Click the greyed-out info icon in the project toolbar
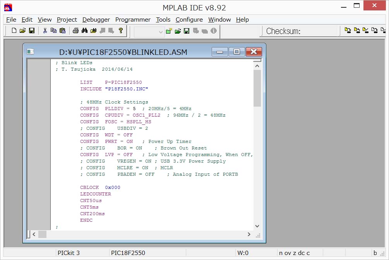Screen dimensions: 389x260 tap(214, 31)
